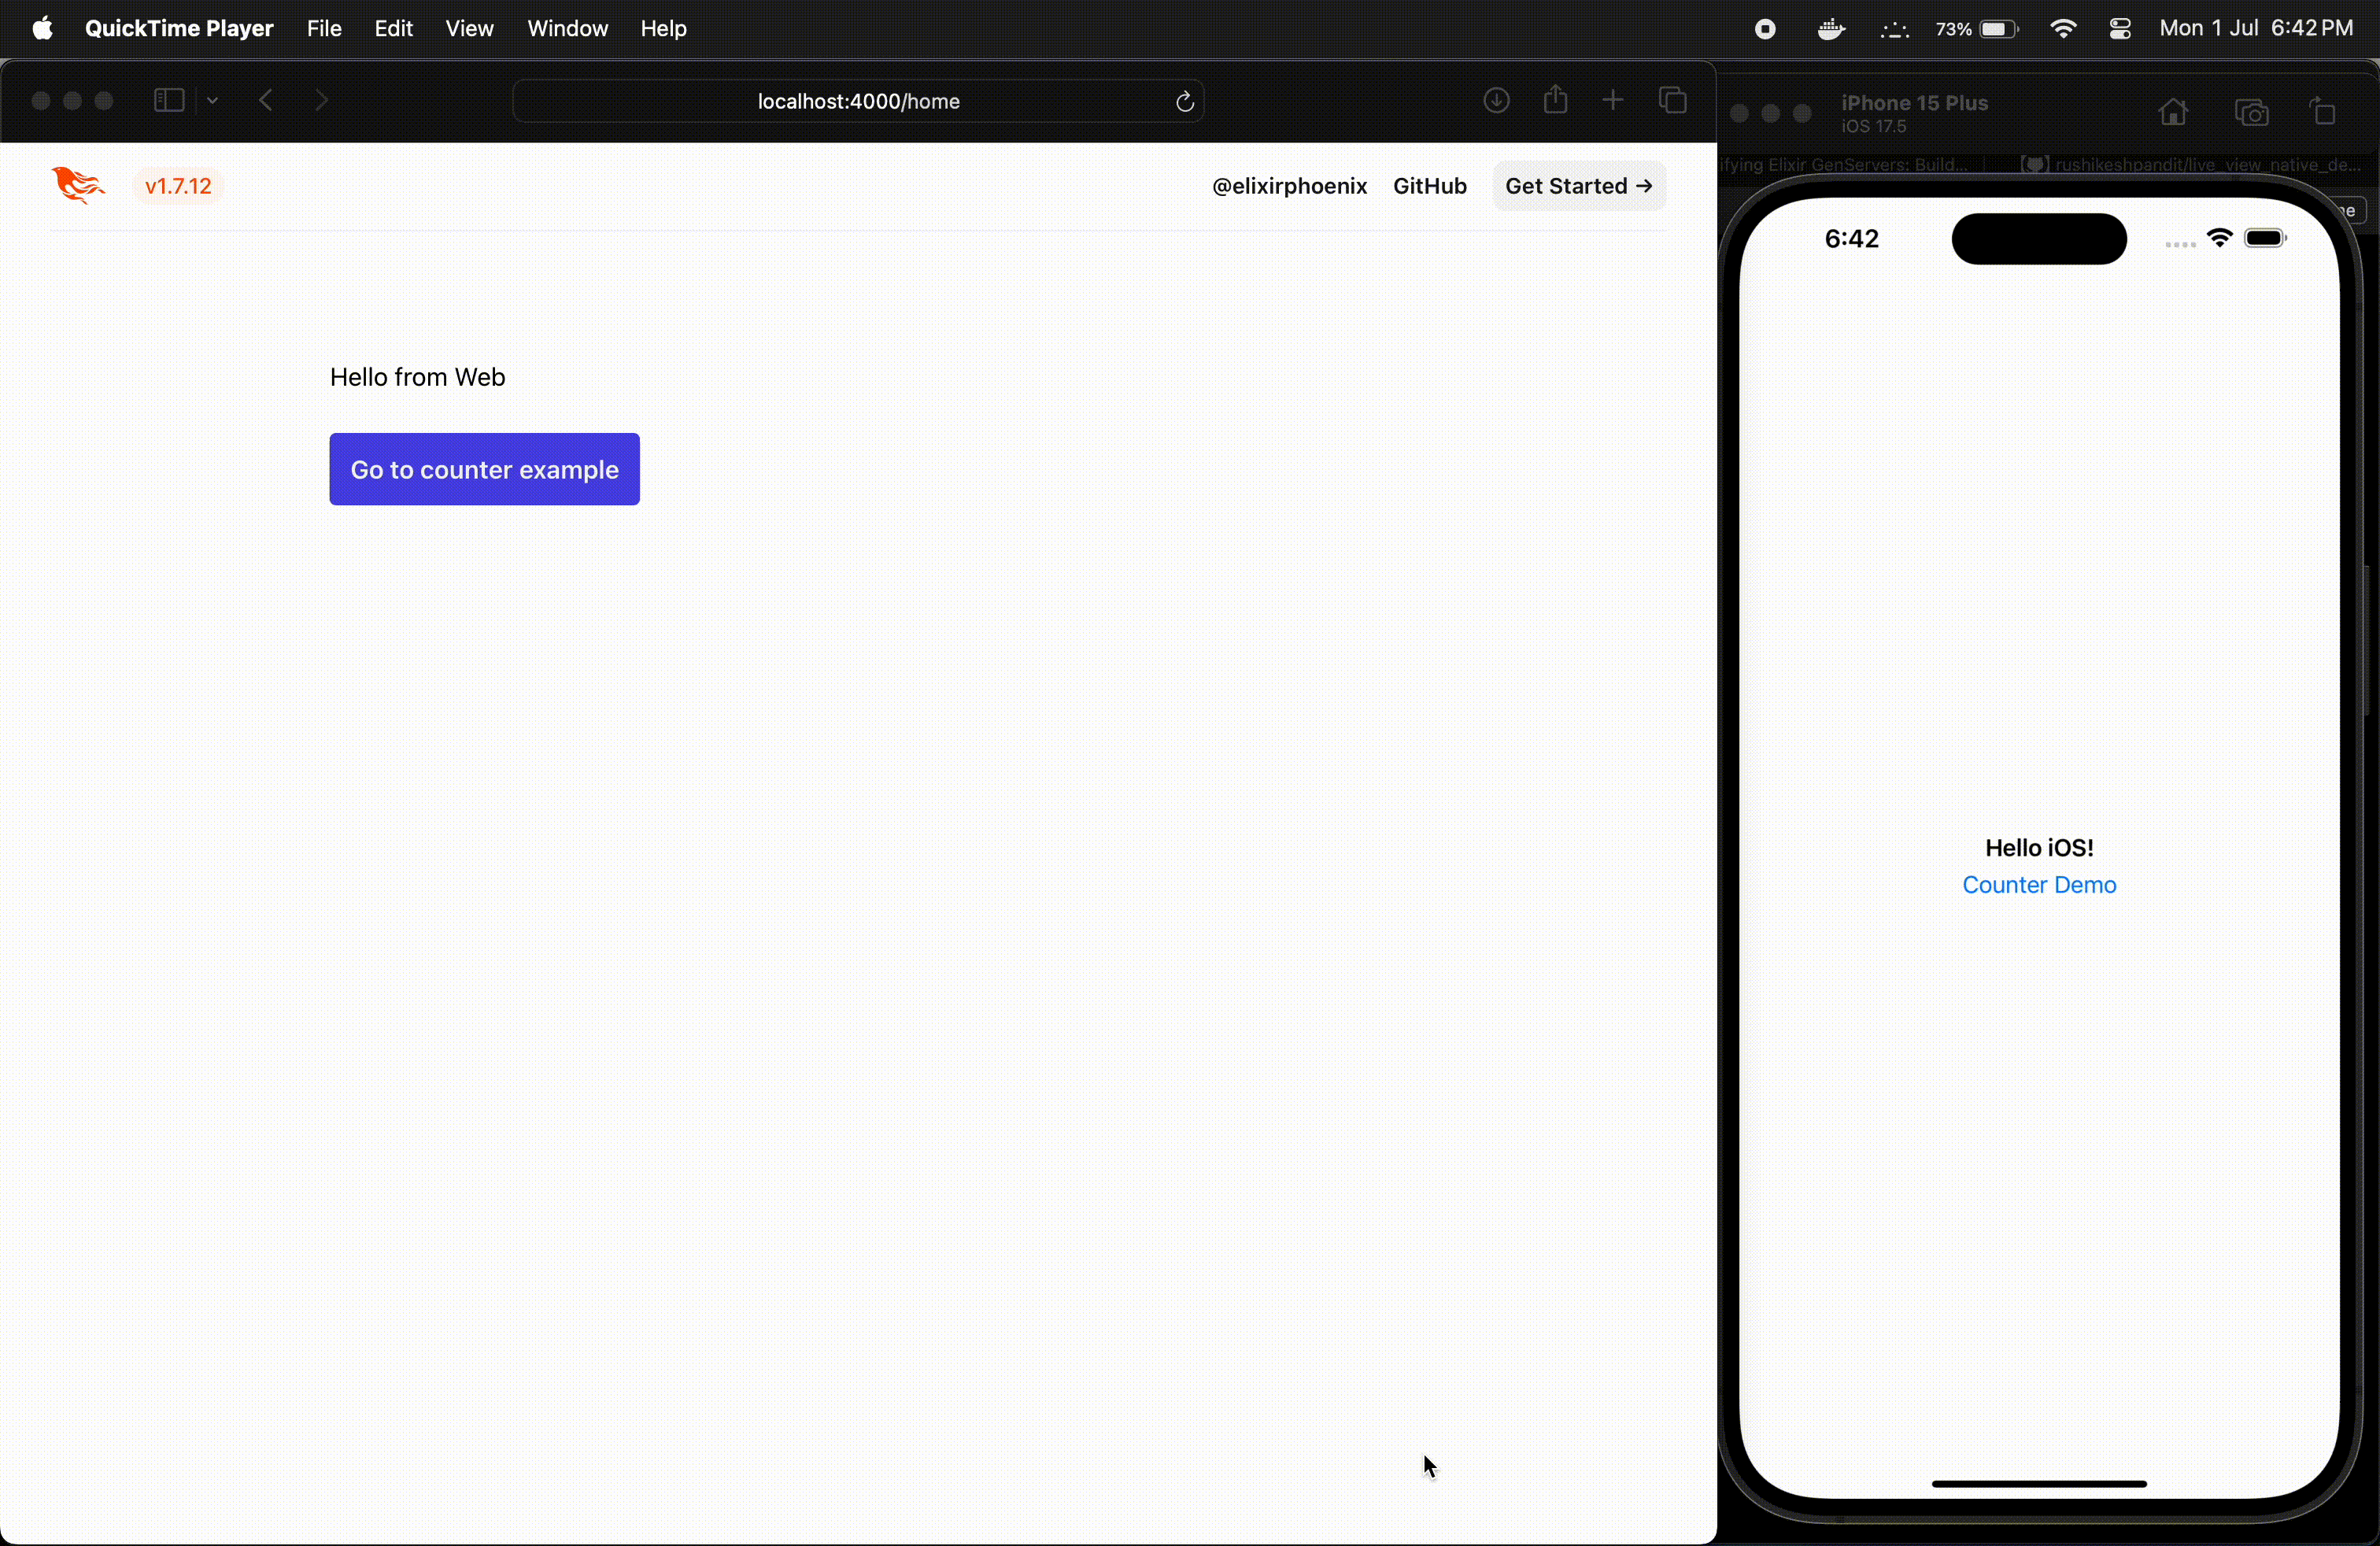The width and height of the screenshot is (2380, 1546).
Task: Open the sidebar dropdown chevron
Action: [x=212, y=100]
